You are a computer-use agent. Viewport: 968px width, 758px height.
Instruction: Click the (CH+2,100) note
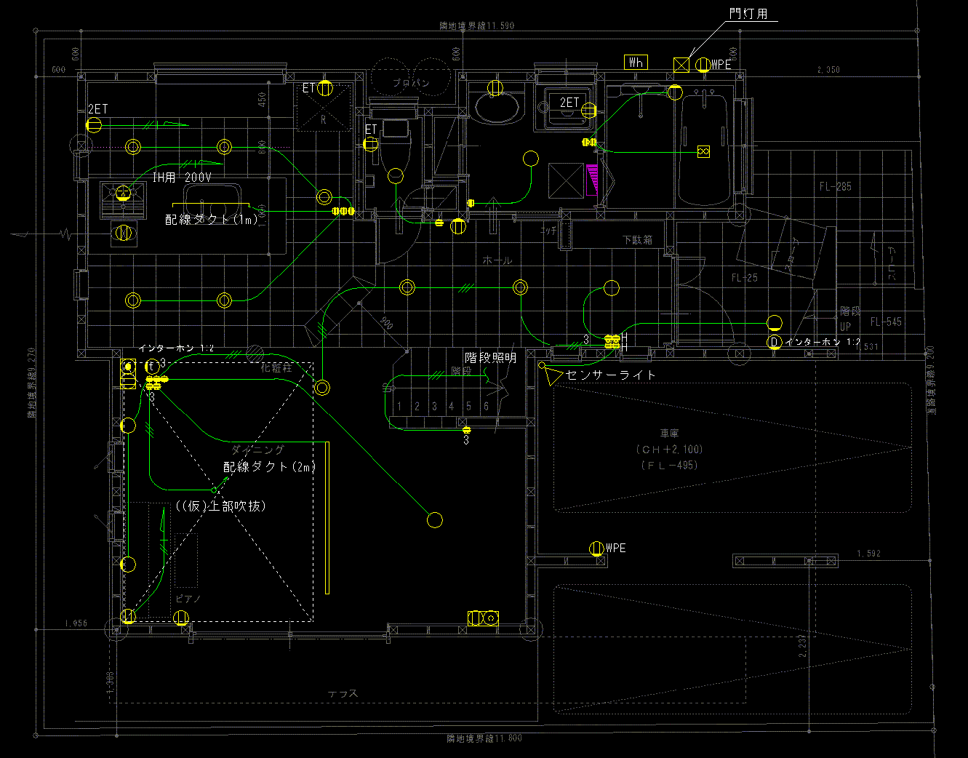tap(670, 450)
